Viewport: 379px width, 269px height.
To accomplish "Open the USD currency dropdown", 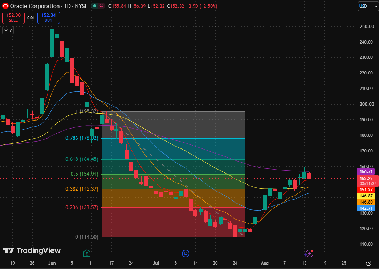I will click(x=368, y=6).
